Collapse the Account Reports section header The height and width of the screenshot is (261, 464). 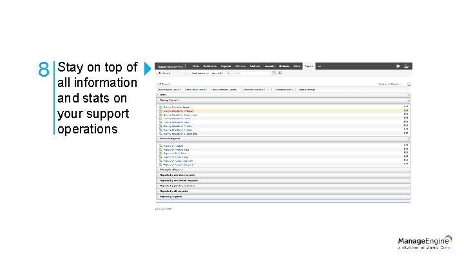283,139
